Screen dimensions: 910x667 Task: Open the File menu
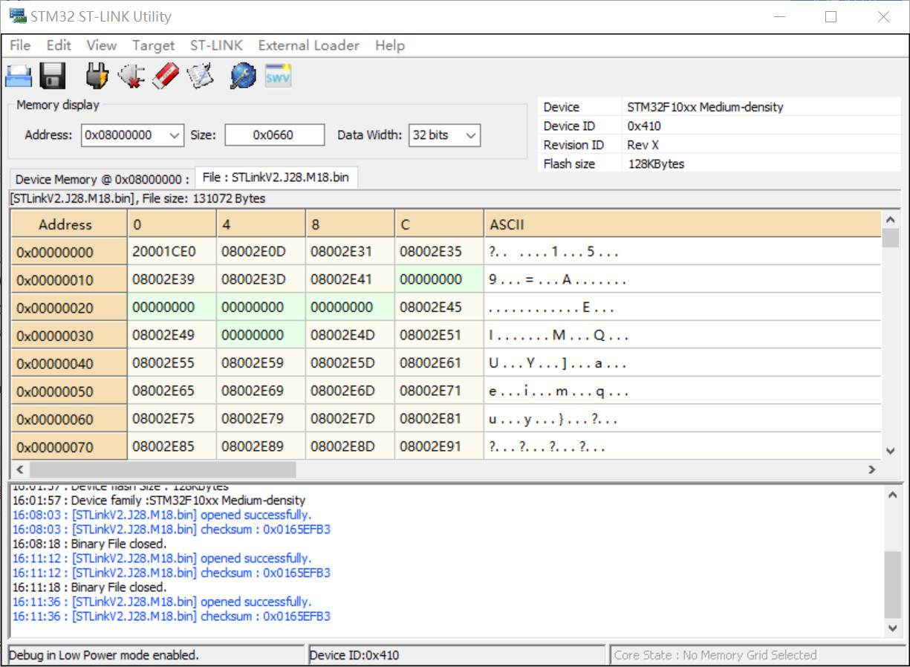pyautogui.click(x=20, y=45)
